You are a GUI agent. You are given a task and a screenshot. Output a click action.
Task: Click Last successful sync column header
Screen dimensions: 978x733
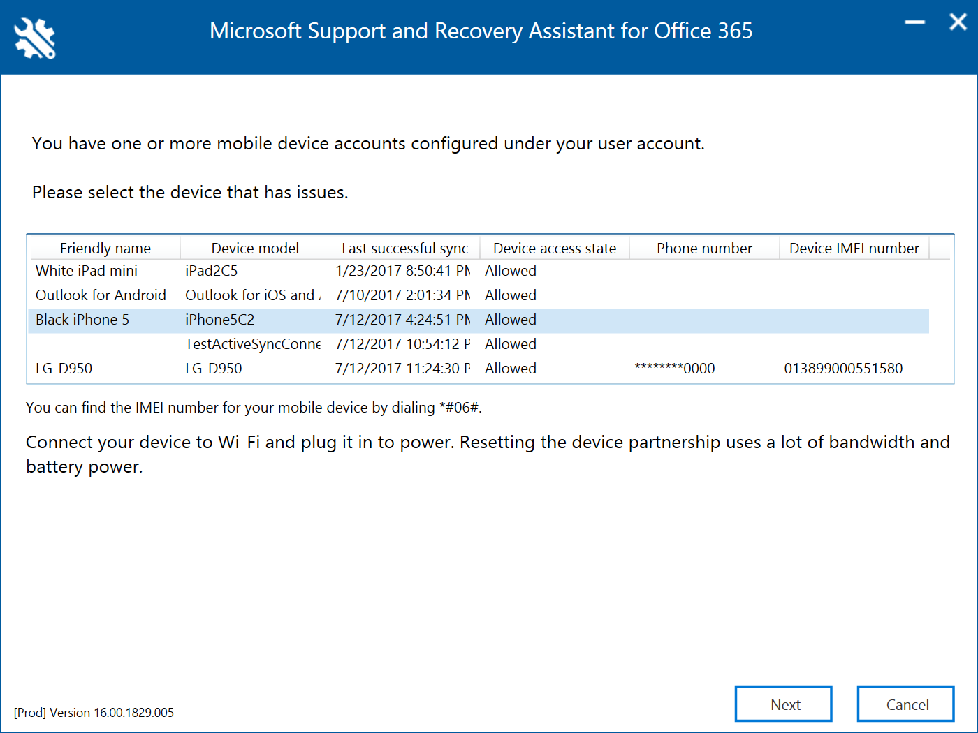pyautogui.click(x=404, y=249)
